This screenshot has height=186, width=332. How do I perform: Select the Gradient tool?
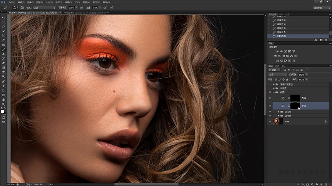[3, 67]
